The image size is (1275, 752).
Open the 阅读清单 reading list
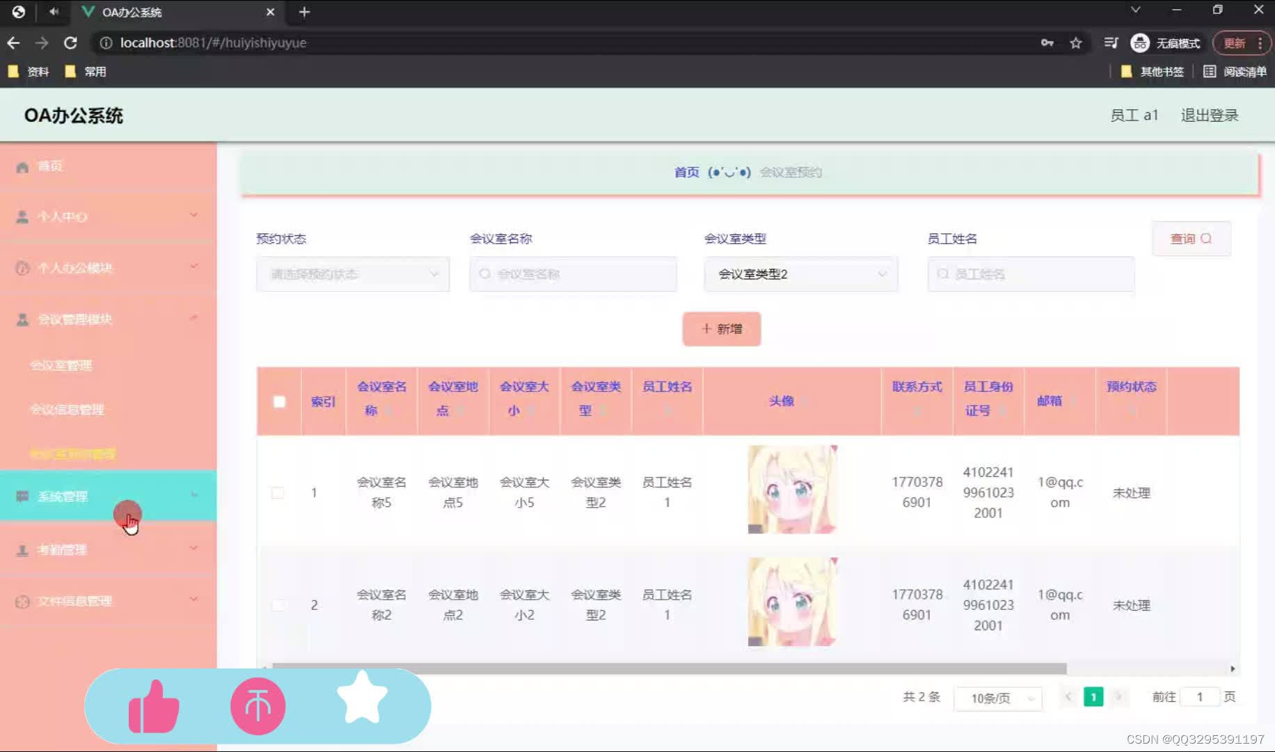1235,71
